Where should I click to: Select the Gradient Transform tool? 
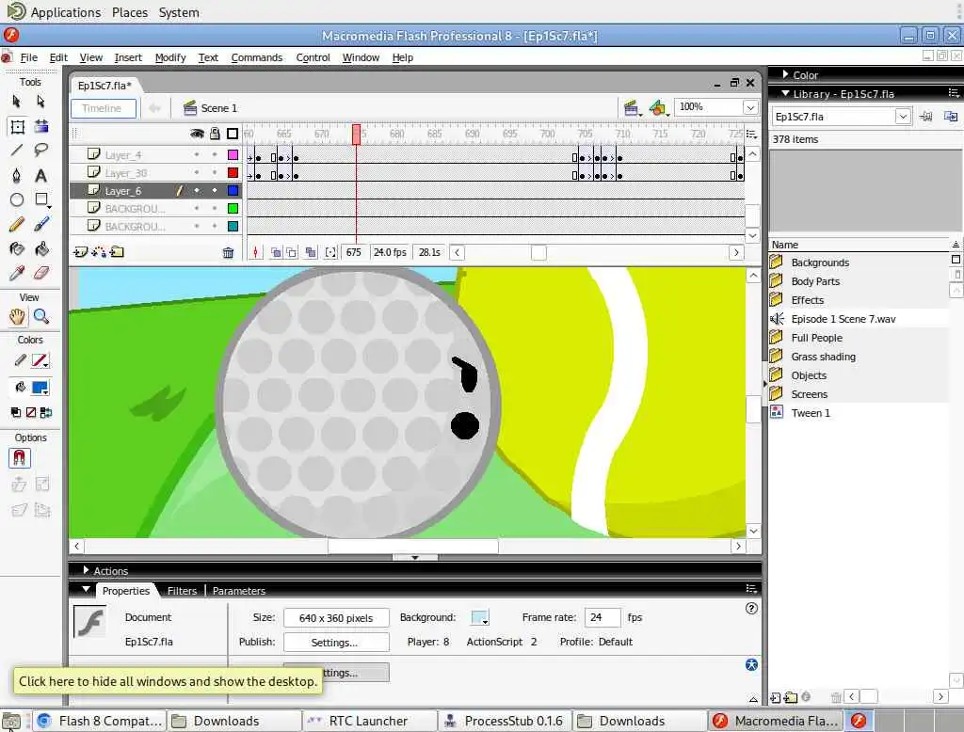[41, 127]
